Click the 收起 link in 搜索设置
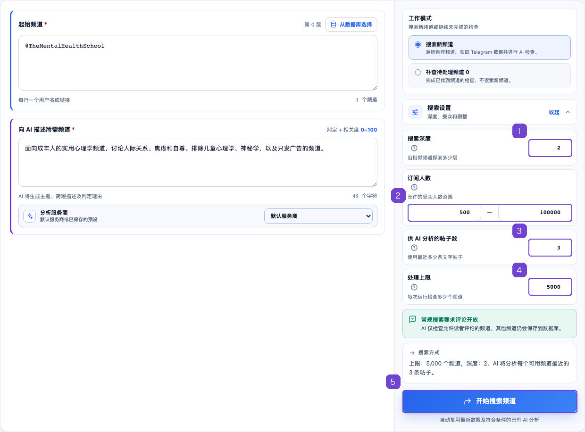Image resolution: width=585 pixels, height=432 pixels. pos(554,112)
